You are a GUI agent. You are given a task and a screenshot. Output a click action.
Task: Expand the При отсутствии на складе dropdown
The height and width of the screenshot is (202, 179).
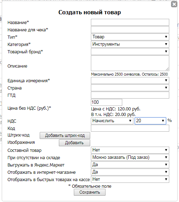tap(130, 157)
